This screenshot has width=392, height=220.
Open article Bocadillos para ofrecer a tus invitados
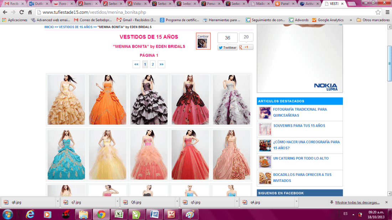coord(302,178)
